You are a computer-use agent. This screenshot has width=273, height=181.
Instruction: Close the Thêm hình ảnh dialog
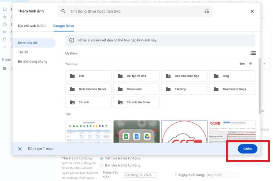click(x=252, y=11)
